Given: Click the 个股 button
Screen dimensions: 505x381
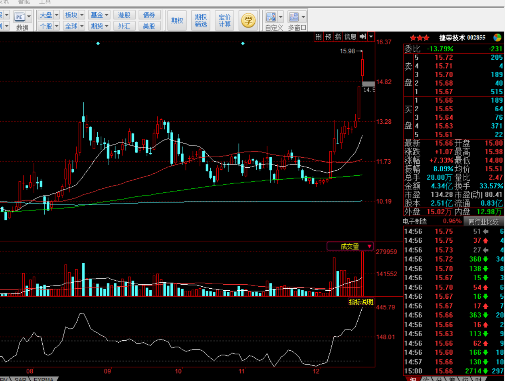Looking at the screenshot, I should [x=46, y=26].
